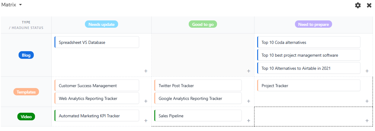Screen dimensions: 375x131
Task: Add item in empty Blog Good to go cell
Action: tap(249, 71)
